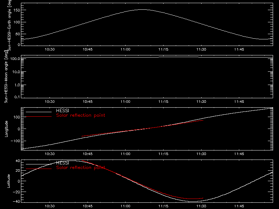279x209 pixels.
Task: Click the peak of the Earth angle curve
Action: pos(142,10)
